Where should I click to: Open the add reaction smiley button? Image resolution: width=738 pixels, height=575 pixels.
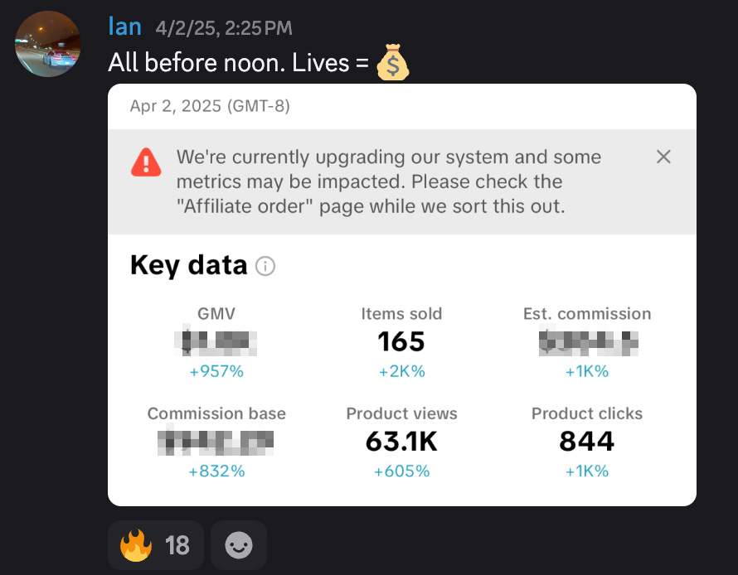tap(239, 544)
